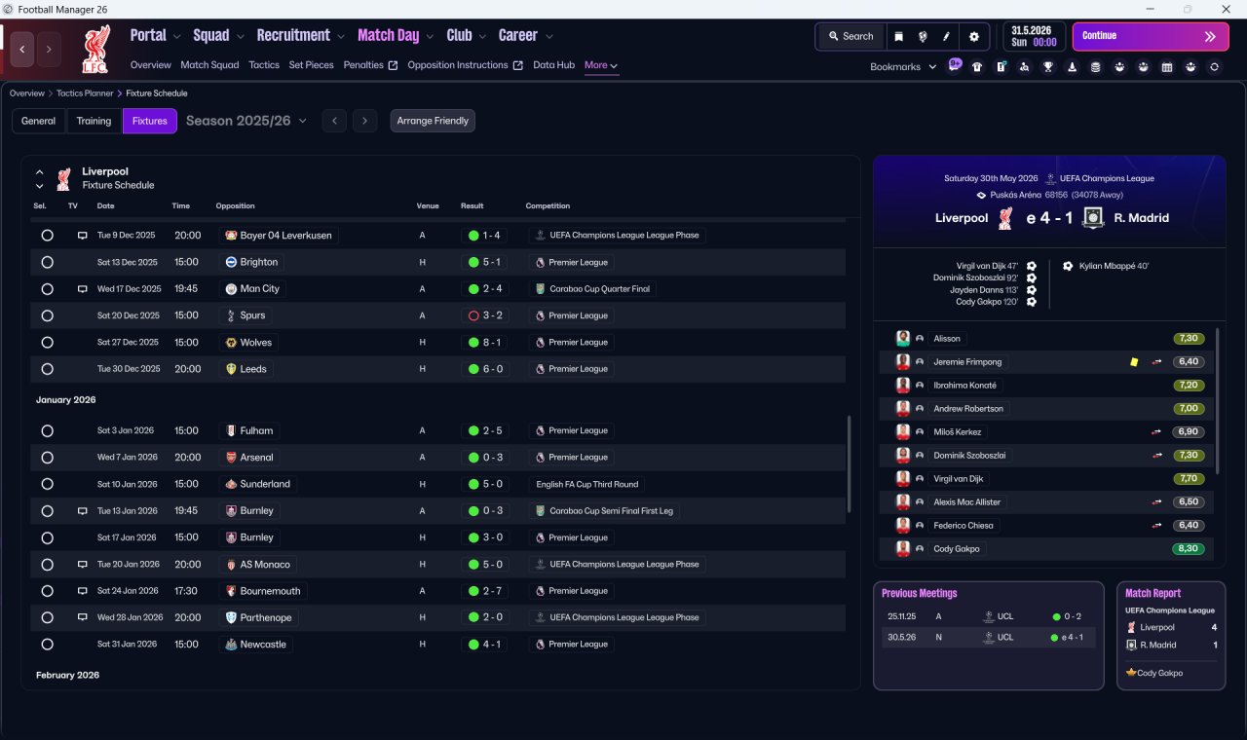The image size is (1247, 740).
Task: Click the fixture list vertical scrollbar
Action: click(x=850, y=463)
